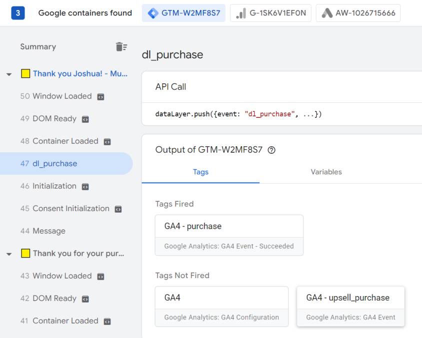Select event 49 DOM Ready
422x338 pixels.
[48, 118]
